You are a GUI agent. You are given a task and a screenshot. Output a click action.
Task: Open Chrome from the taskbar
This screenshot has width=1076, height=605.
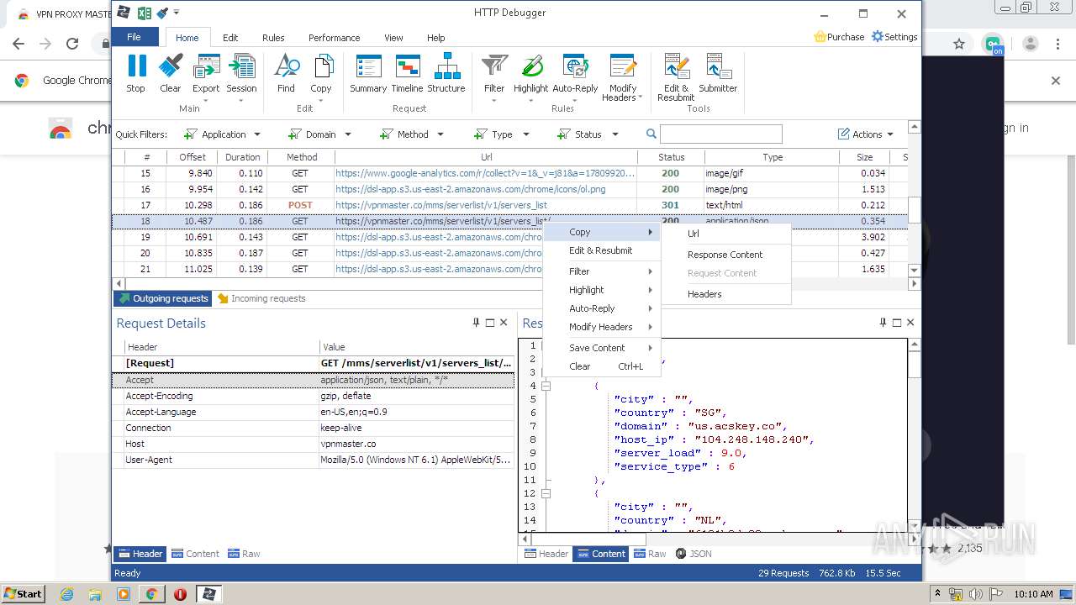click(151, 594)
